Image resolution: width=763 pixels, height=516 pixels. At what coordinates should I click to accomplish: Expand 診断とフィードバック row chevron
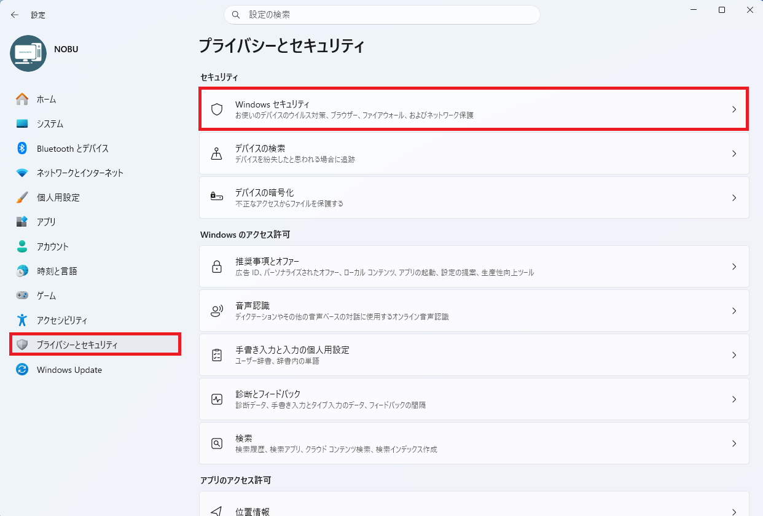[734, 399]
